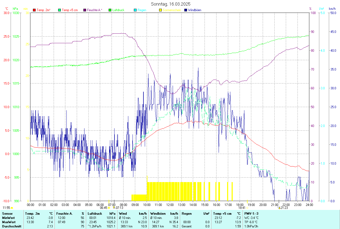Click the Temp +5 cm minimum time 23:12
This screenshot has width=340, height=229.
pos(218,218)
